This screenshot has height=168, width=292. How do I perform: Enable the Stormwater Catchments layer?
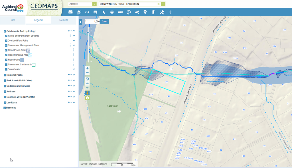[x=6, y=65]
